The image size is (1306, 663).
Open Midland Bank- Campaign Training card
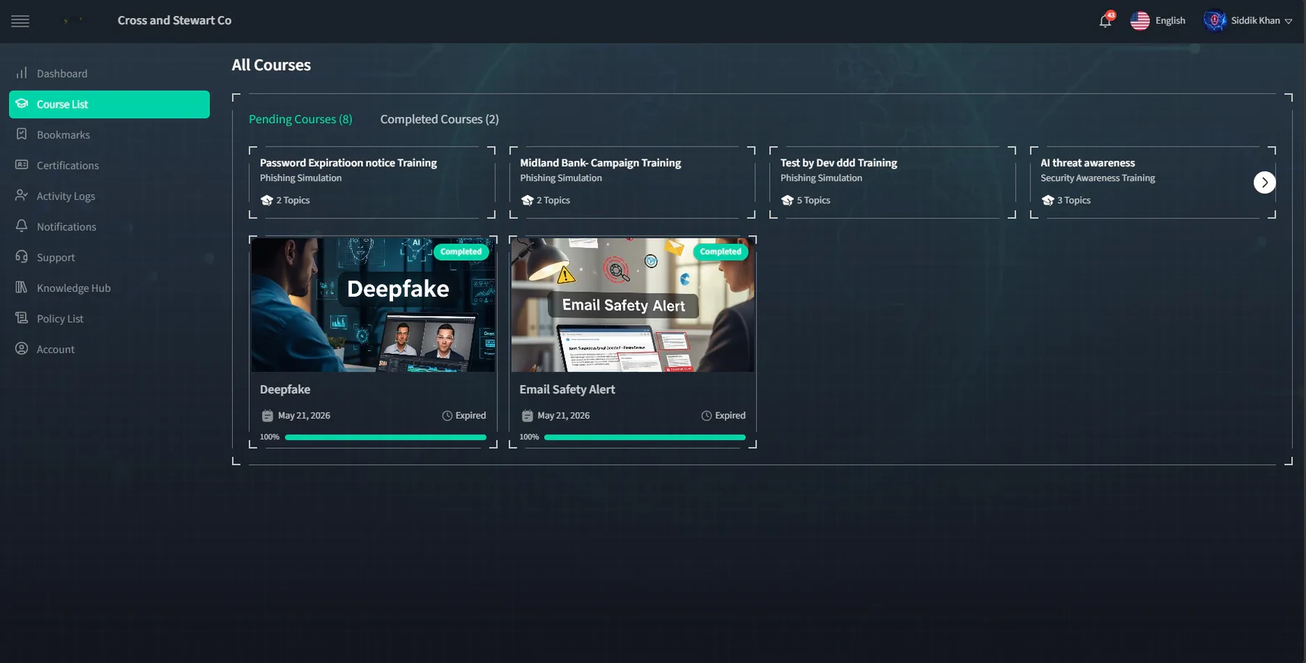pyautogui.click(x=632, y=182)
